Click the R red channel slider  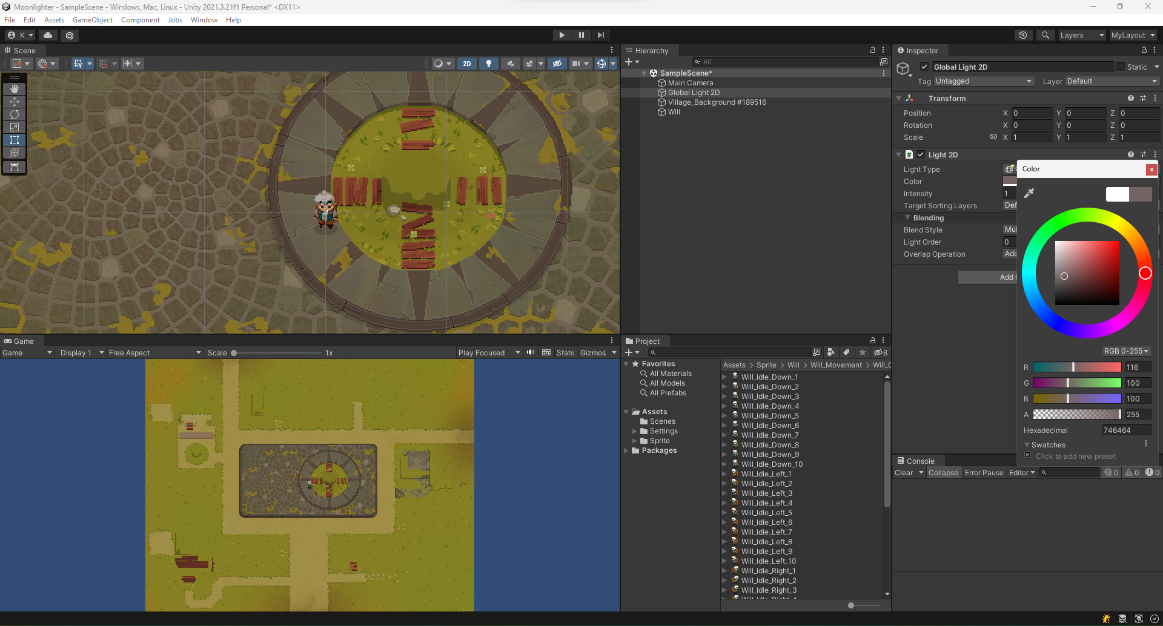[1077, 367]
